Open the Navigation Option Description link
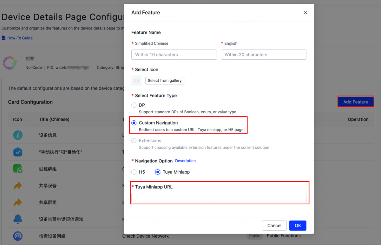This screenshot has height=245, width=381. click(x=185, y=161)
